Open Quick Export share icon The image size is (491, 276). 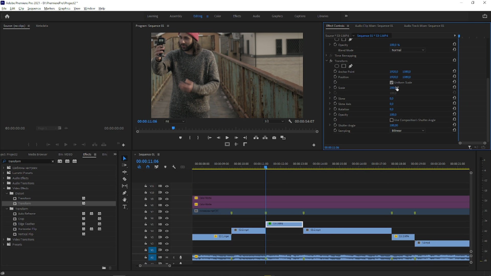click(x=485, y=16)
